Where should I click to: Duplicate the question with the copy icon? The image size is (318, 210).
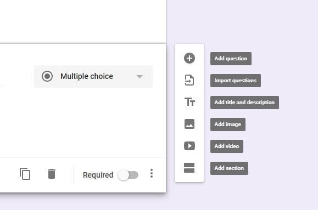(x=25, y=174)
